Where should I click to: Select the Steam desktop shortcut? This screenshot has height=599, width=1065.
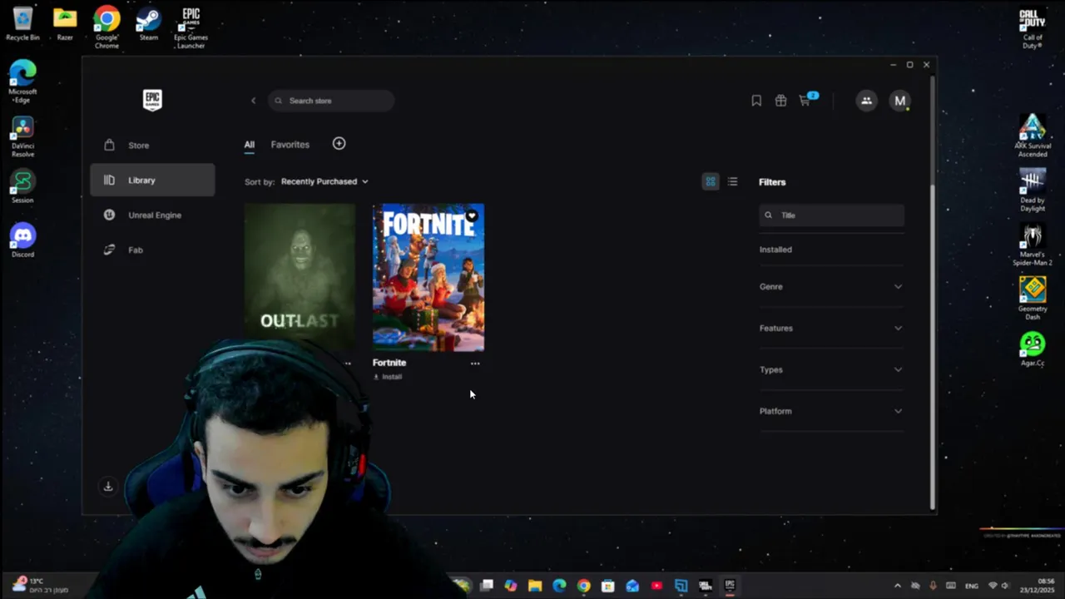click(148, 23)
